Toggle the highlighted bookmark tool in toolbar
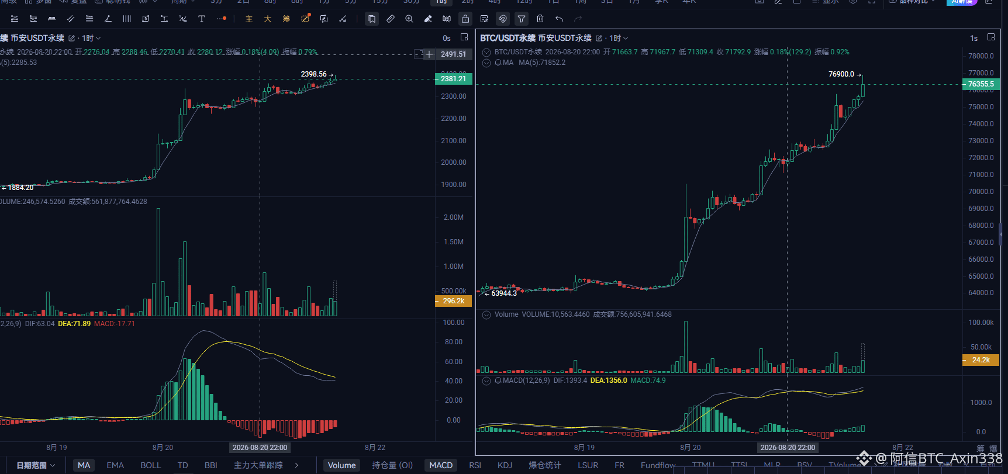Viewport: 1008px width, 474px height. click(372, 19)
